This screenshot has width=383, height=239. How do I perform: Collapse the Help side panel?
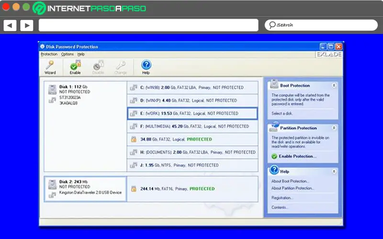click(334, 172)
